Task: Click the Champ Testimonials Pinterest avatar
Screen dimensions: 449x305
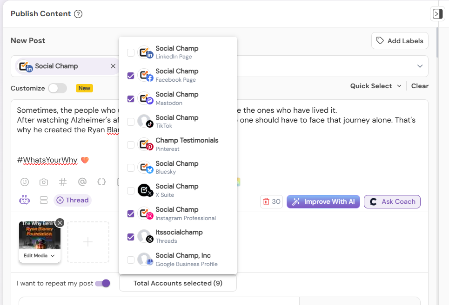Action: pos(145,144)
